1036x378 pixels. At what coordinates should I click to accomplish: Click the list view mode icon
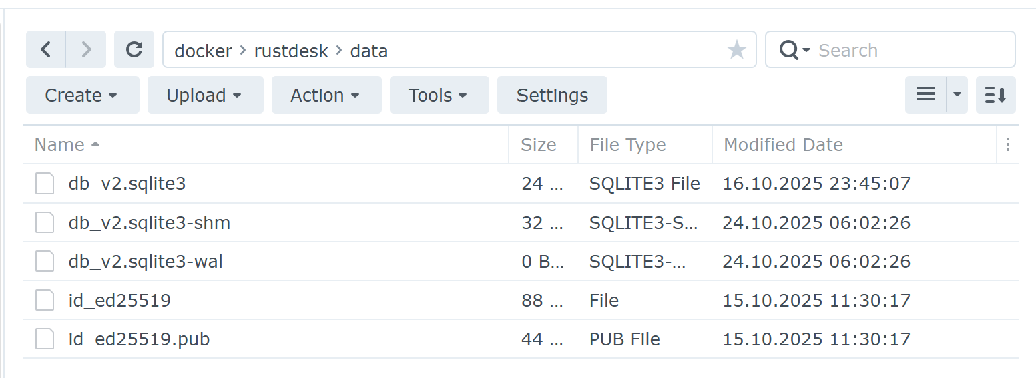click(x=925, y=95)
